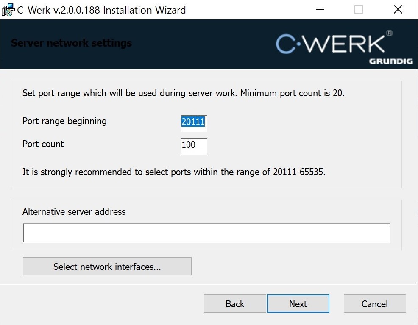
Task: Click the installer icon in the title bar
Action: (8, 10)
